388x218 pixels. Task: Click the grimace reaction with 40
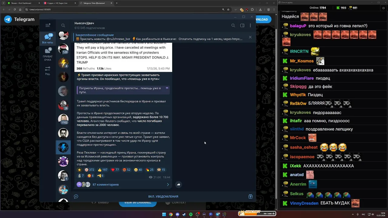click(138, 170)
